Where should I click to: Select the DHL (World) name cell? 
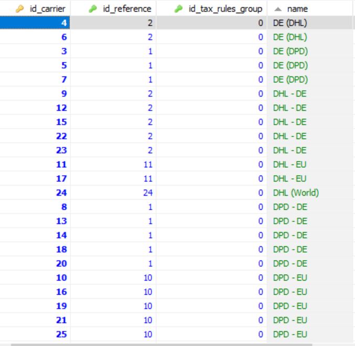coord(296,193)
